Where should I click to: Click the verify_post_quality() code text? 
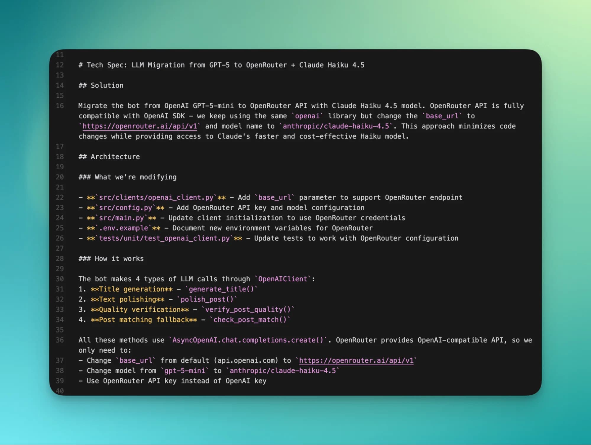248,310
